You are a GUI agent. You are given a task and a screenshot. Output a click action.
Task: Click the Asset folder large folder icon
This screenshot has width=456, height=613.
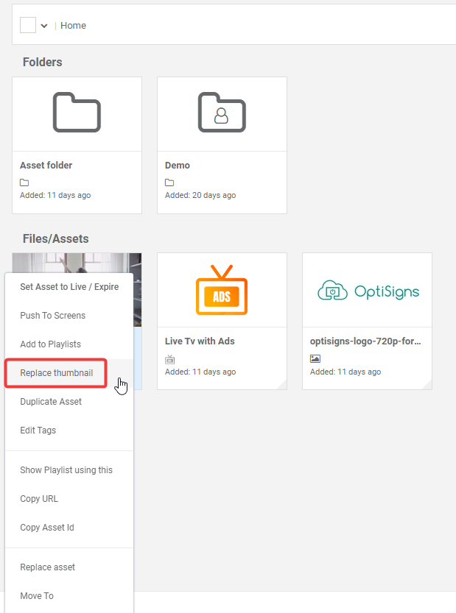click(x=77, y=113)
